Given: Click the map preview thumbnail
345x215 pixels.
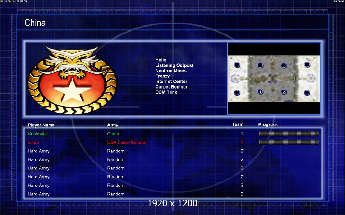Looking at the screenshot, I should tap(274, 78).
